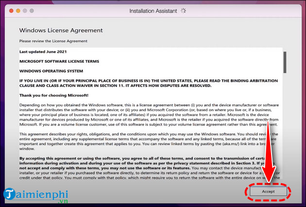Image resolution: width=306 pixels, height=207 pixels.
Task: Click paragraph starting "Depending on how you obtained"
Action: [x=149, y=115]
